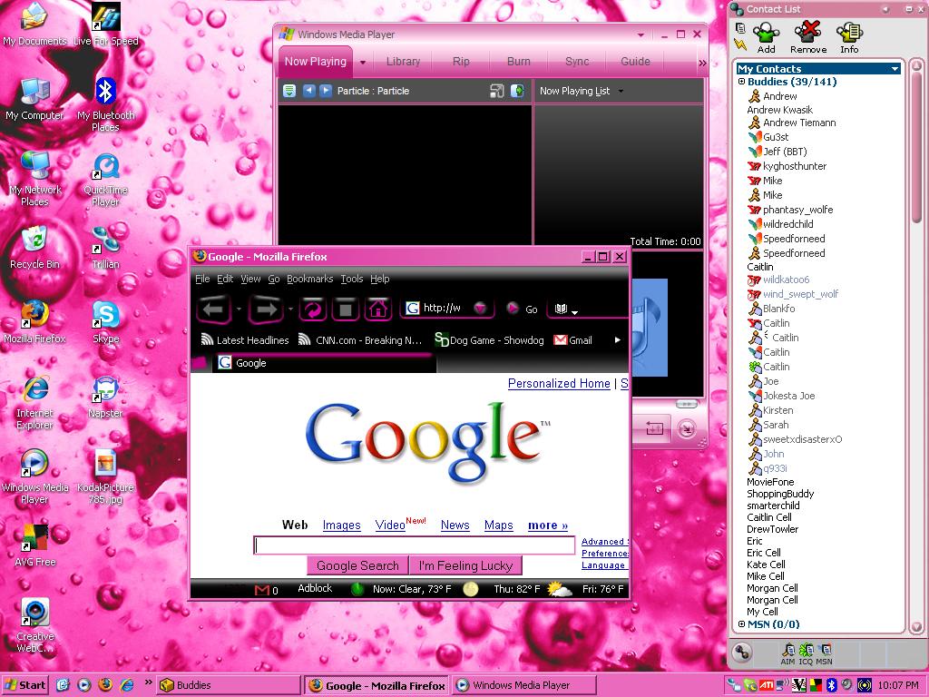Switch to Burn tab in Media Player
929x697 pixels.
click(x=518, y=62)
